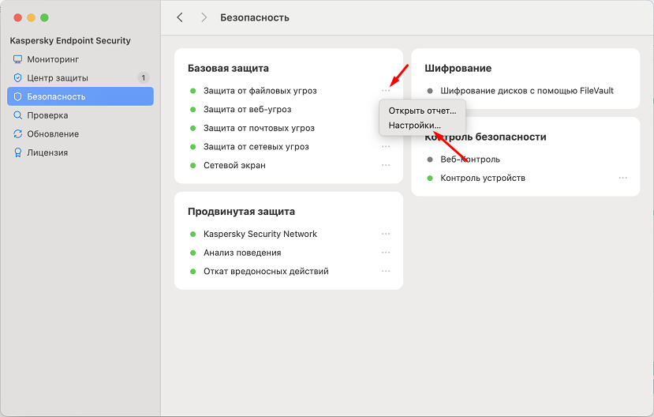Click the Лицензия badge icon
The image size is (654, 417).
tap(18, 153)
